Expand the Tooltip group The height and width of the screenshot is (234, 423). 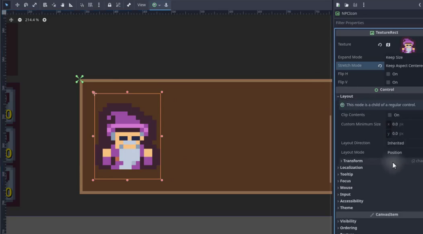[x=346, y=174]
